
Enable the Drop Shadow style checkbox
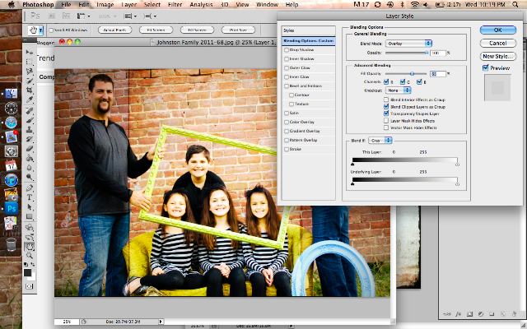(287, 49)
